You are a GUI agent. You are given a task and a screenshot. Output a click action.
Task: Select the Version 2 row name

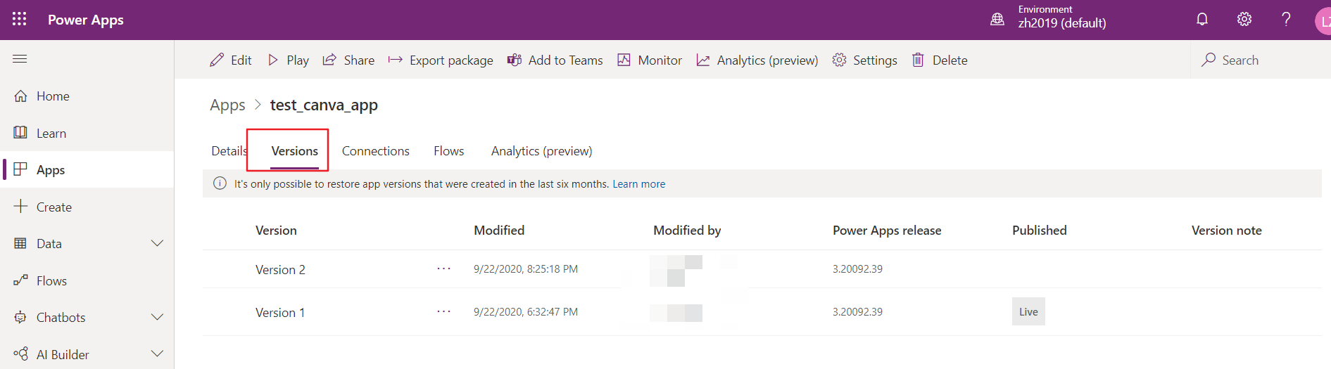coord(280,270)
